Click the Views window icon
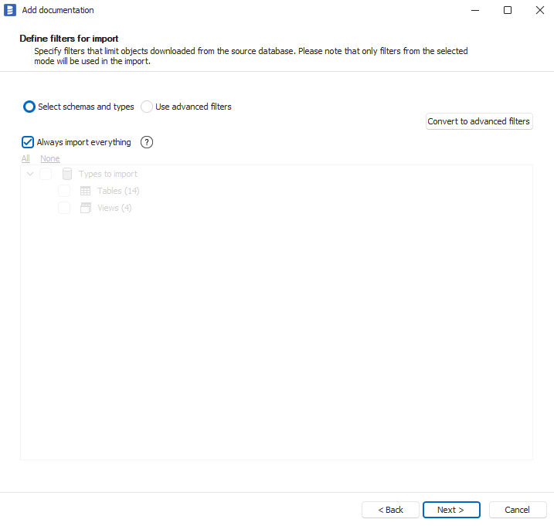 pyautogui.click(x=86, y=208)
